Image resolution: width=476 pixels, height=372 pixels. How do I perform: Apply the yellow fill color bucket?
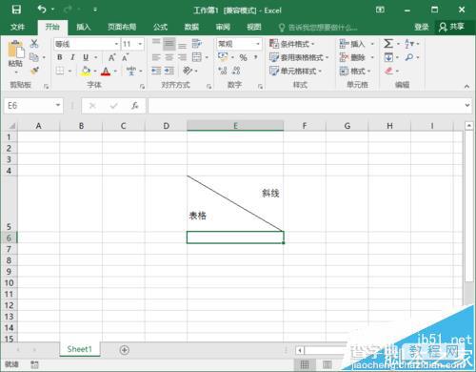point(86,71)
